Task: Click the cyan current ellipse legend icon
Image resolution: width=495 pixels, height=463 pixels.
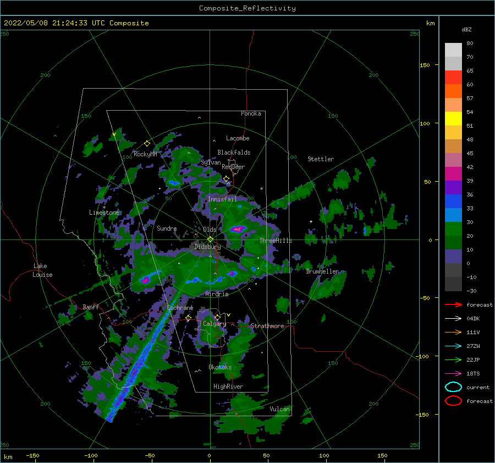Action: (x=453, y=387)
